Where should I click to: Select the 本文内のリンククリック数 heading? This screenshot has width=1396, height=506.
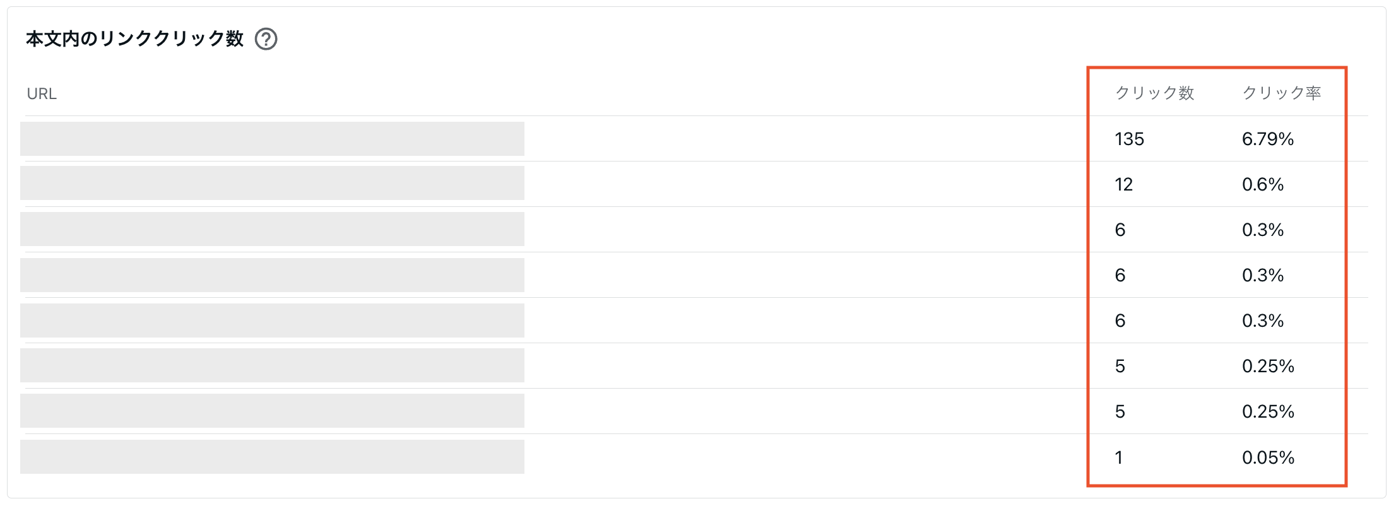tap(134, 39)
